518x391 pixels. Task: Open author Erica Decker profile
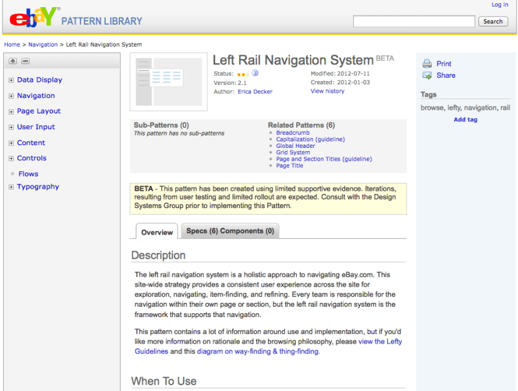(x=255, y=92)
